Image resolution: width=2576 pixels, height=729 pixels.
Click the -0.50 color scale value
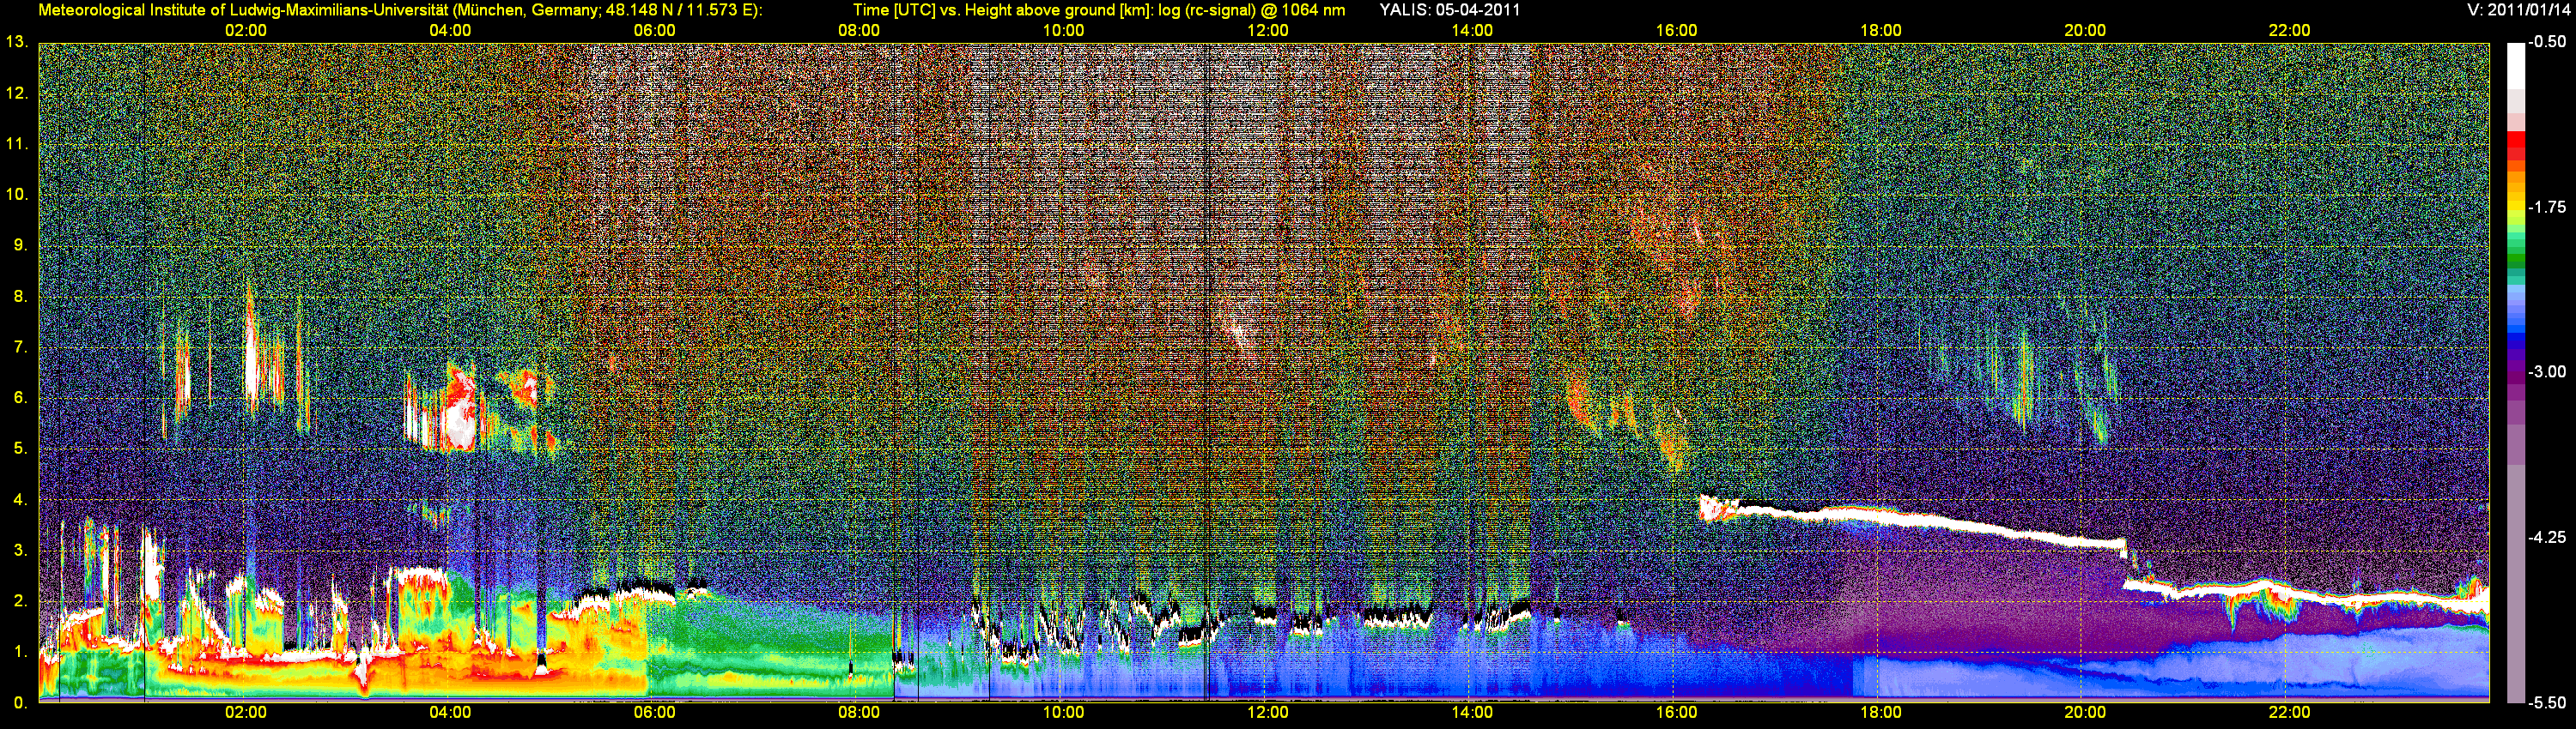[2547, 42]
